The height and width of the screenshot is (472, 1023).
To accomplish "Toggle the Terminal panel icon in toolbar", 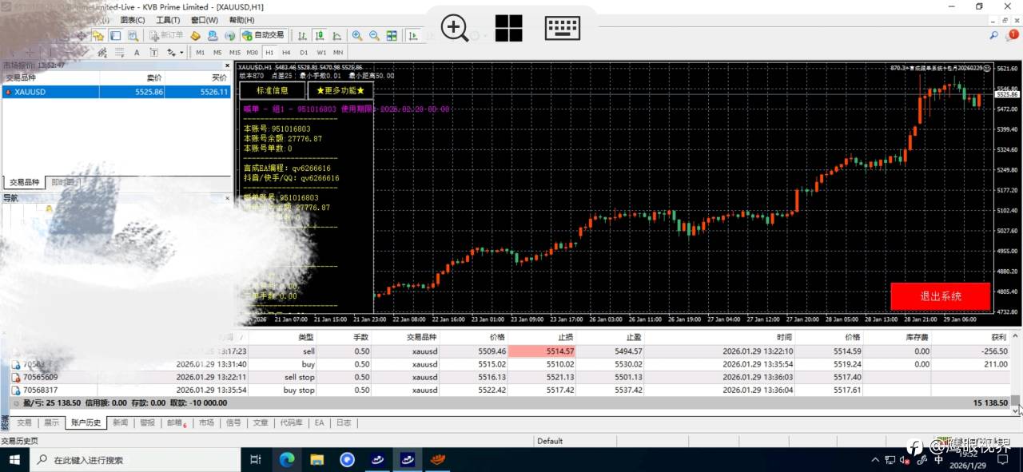I will click(133, 35).
